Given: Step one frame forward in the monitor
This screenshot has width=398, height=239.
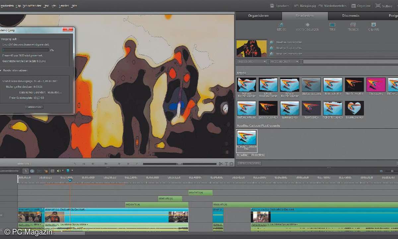Looking at the screenshot, I should click(119, 164).
